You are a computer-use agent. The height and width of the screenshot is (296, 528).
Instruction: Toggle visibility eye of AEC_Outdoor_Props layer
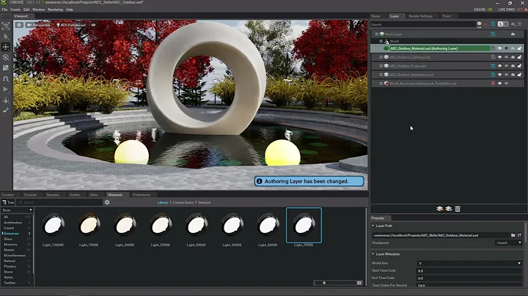click(x=499, y=66)
